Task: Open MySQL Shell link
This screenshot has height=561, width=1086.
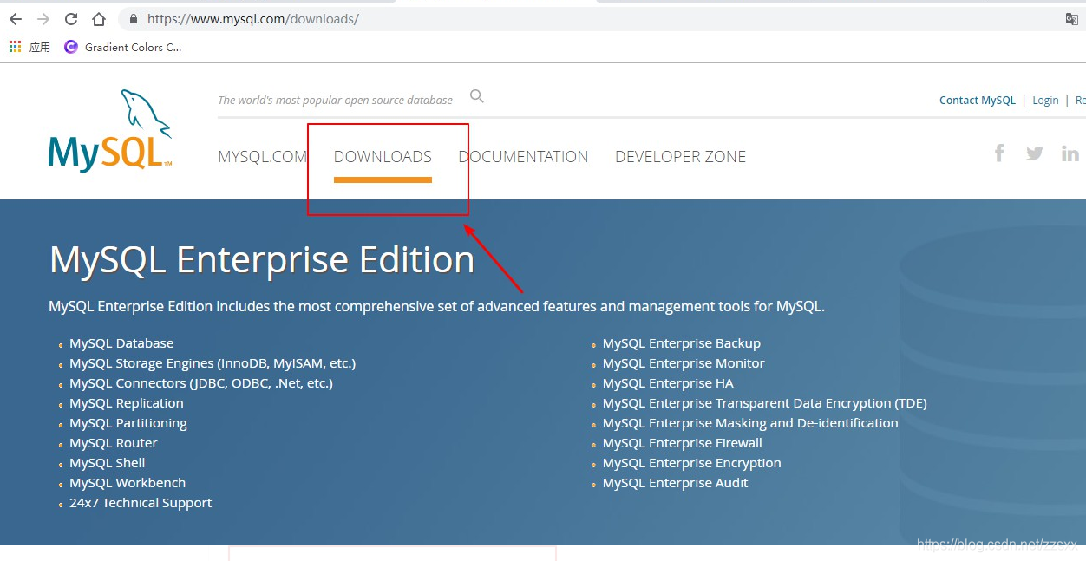Action: 108,463
